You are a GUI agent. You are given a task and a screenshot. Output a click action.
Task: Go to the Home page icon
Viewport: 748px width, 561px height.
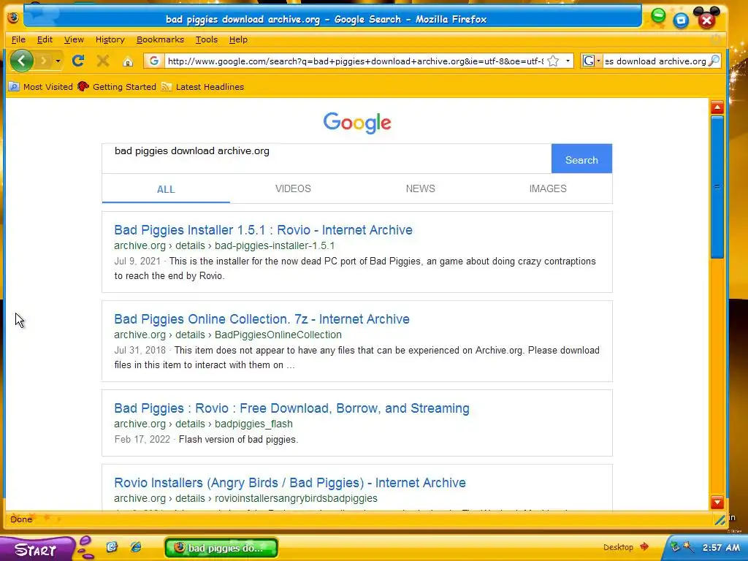pyautogui.click(x=127, y=61)
